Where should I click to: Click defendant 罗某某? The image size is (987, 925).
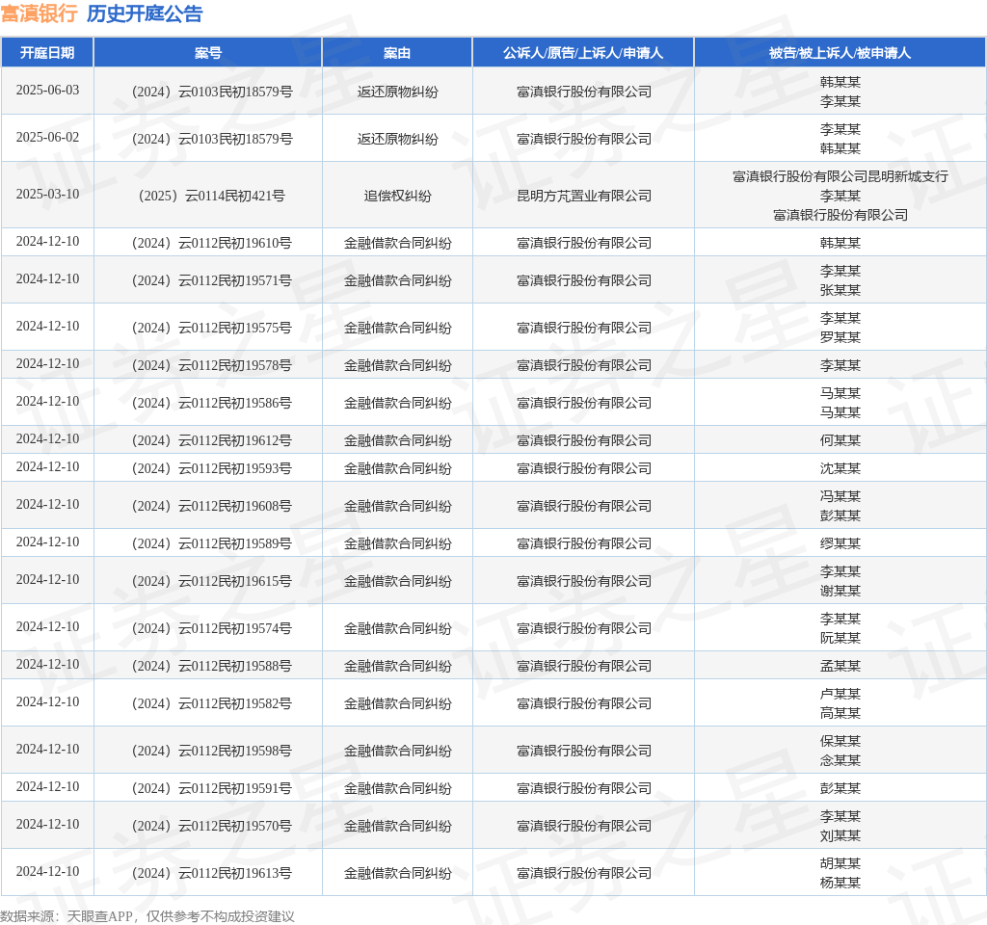pyautogui.click(x=840, y=337)
